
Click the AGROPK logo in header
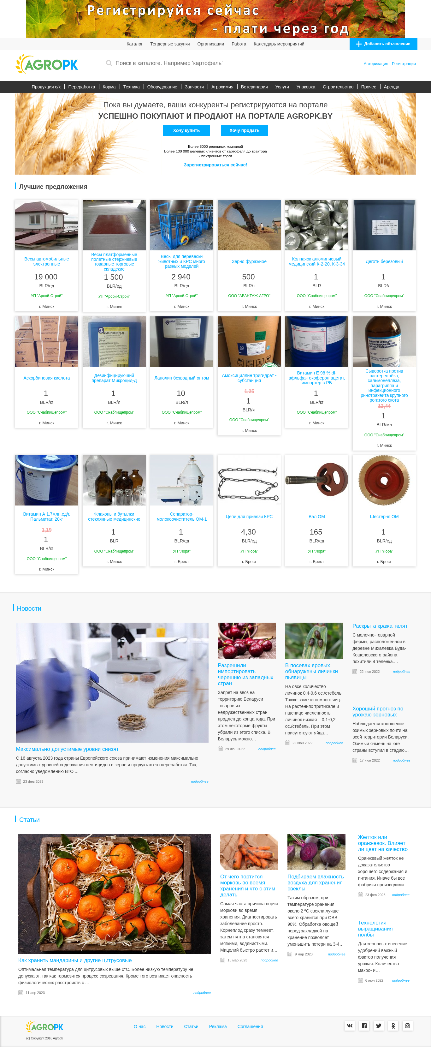pyautogui.click(x=47, y=64)
